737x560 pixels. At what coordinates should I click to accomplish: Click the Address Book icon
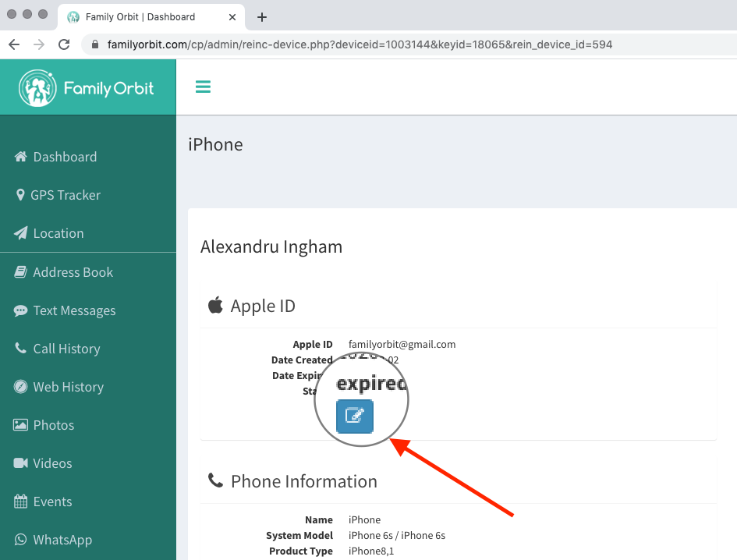[x=21, y=272]
